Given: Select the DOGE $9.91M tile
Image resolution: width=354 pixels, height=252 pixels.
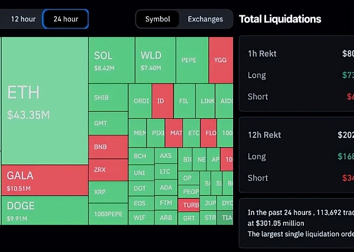Looking at the screenshot, I should [x=44, y=210].
